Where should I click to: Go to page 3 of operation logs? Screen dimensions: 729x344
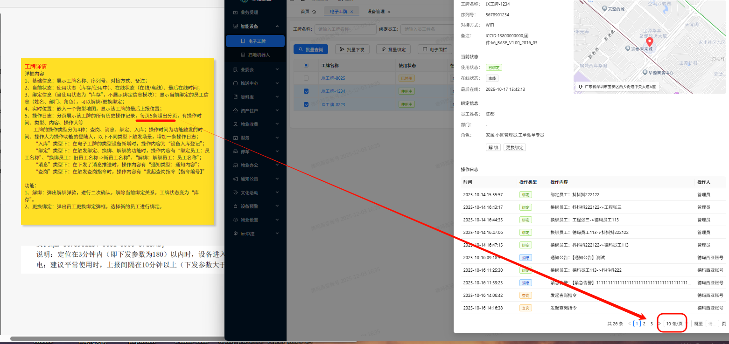pyautogui.click(x=652, y=323)
